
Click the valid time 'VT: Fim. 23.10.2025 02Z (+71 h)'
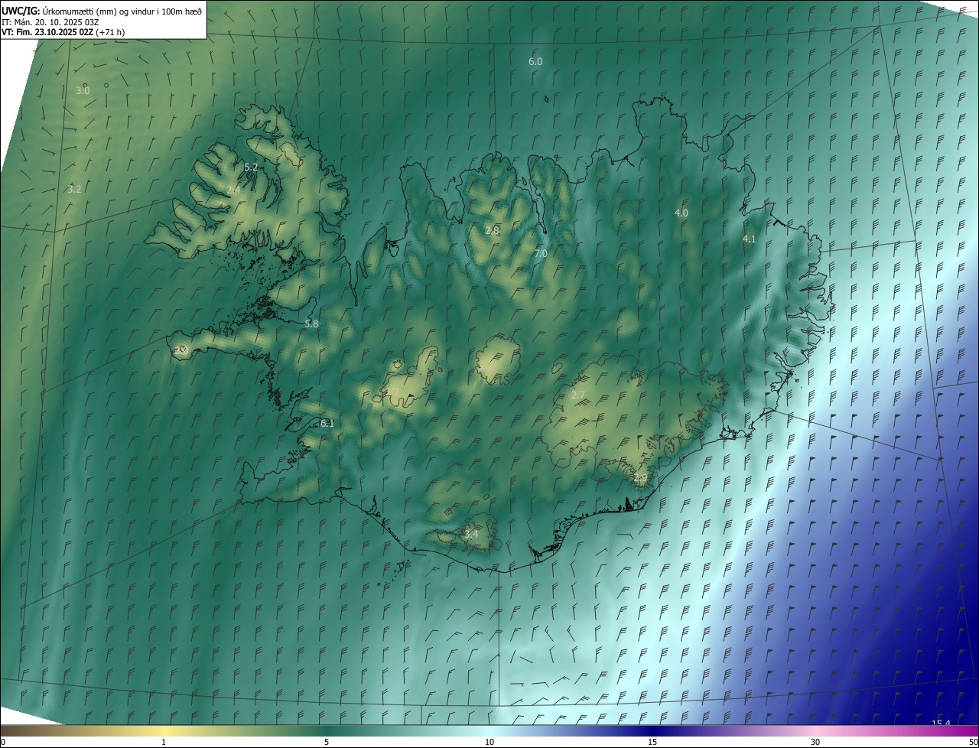pyautogui.click(x=63, y=32)
